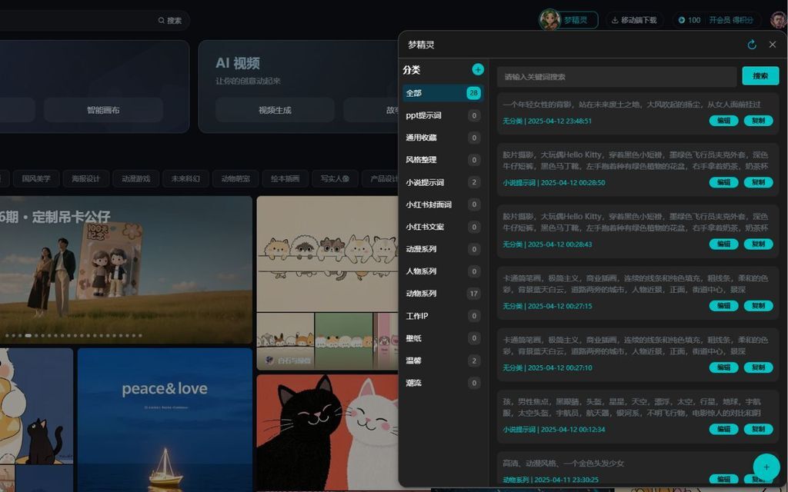This screenshot has width=788, height=492.
Task: Click the 100 points coin indicator
Action: pyautogui.click(x=689, y=20)
